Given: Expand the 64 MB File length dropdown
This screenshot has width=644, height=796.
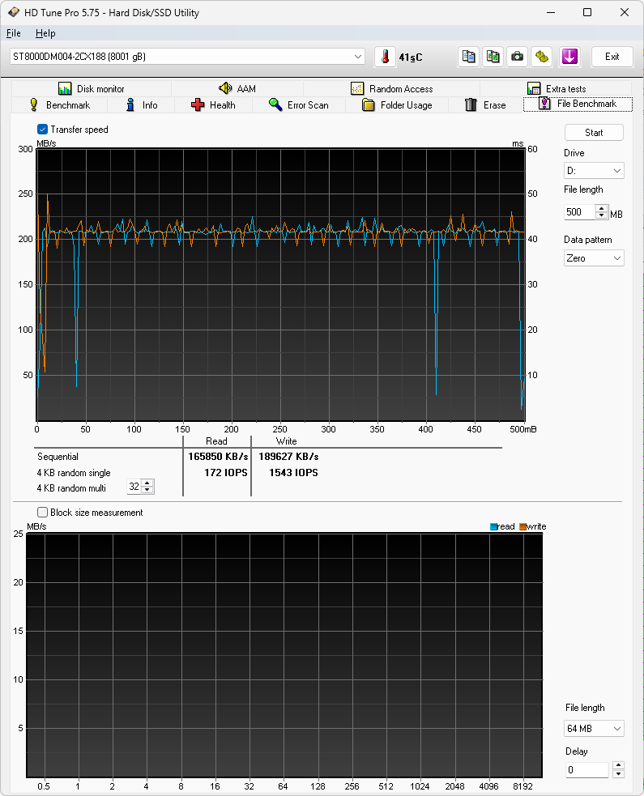Looking at the screenshot, I should tap(594, 729).
